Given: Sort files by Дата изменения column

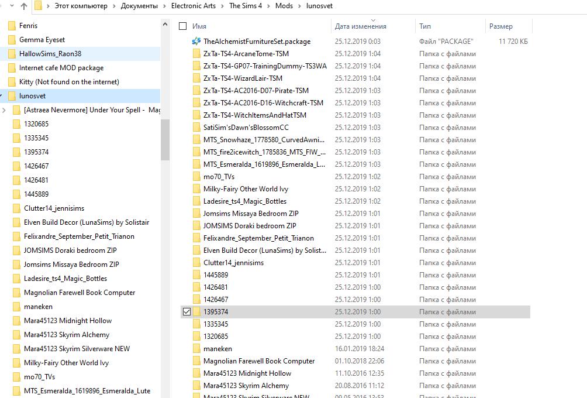Looking at the screenshot, I should pos(360,26).
